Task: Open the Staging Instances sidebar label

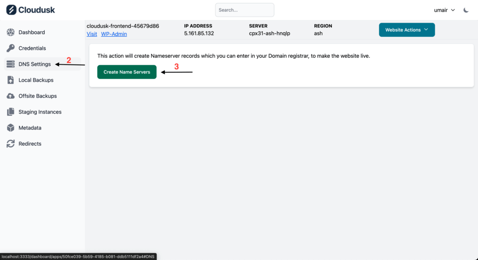Action: pos(40,112)
